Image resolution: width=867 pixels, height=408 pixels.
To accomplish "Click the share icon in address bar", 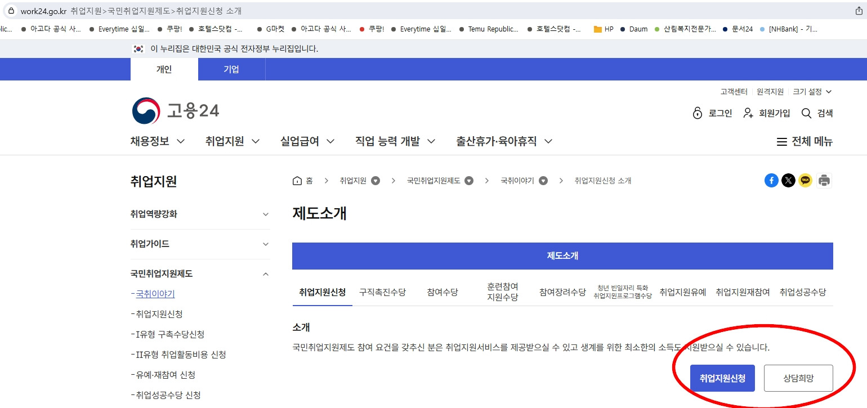I will click(859, 11).
